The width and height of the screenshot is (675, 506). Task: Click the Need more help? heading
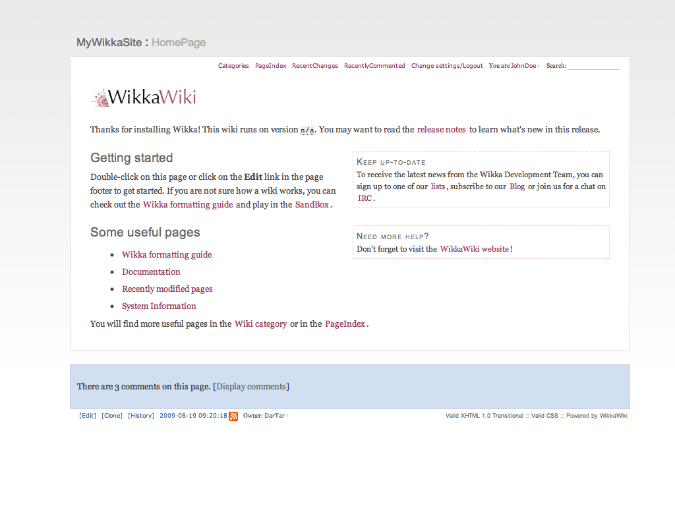pos(392,237)
